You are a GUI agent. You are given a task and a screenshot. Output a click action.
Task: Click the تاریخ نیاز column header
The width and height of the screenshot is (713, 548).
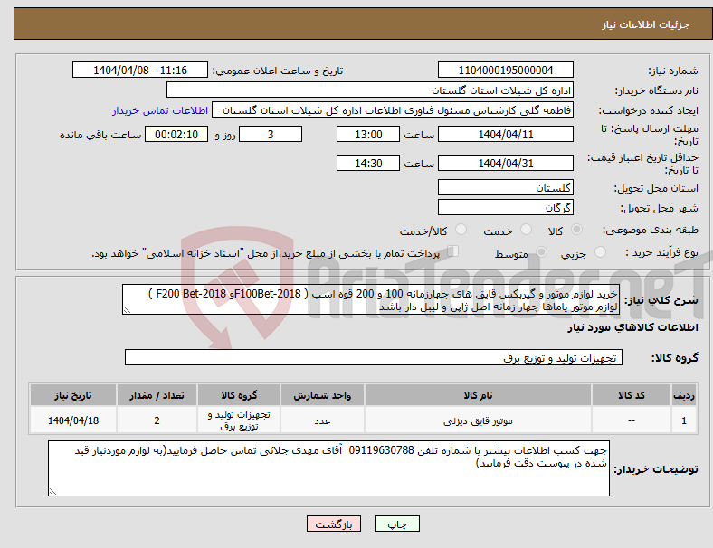coord(72,395)
